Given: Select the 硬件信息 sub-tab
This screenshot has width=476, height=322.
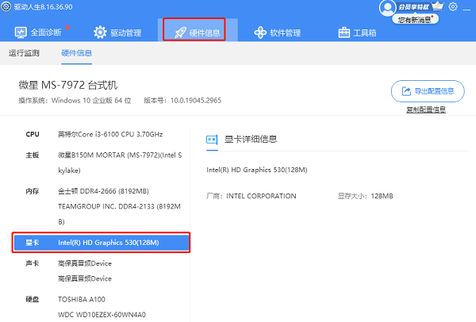Looking at the screenshot, I should pos(77,53).
